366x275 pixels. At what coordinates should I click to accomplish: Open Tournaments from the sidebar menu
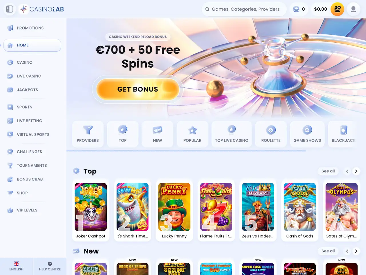[32, 166]
